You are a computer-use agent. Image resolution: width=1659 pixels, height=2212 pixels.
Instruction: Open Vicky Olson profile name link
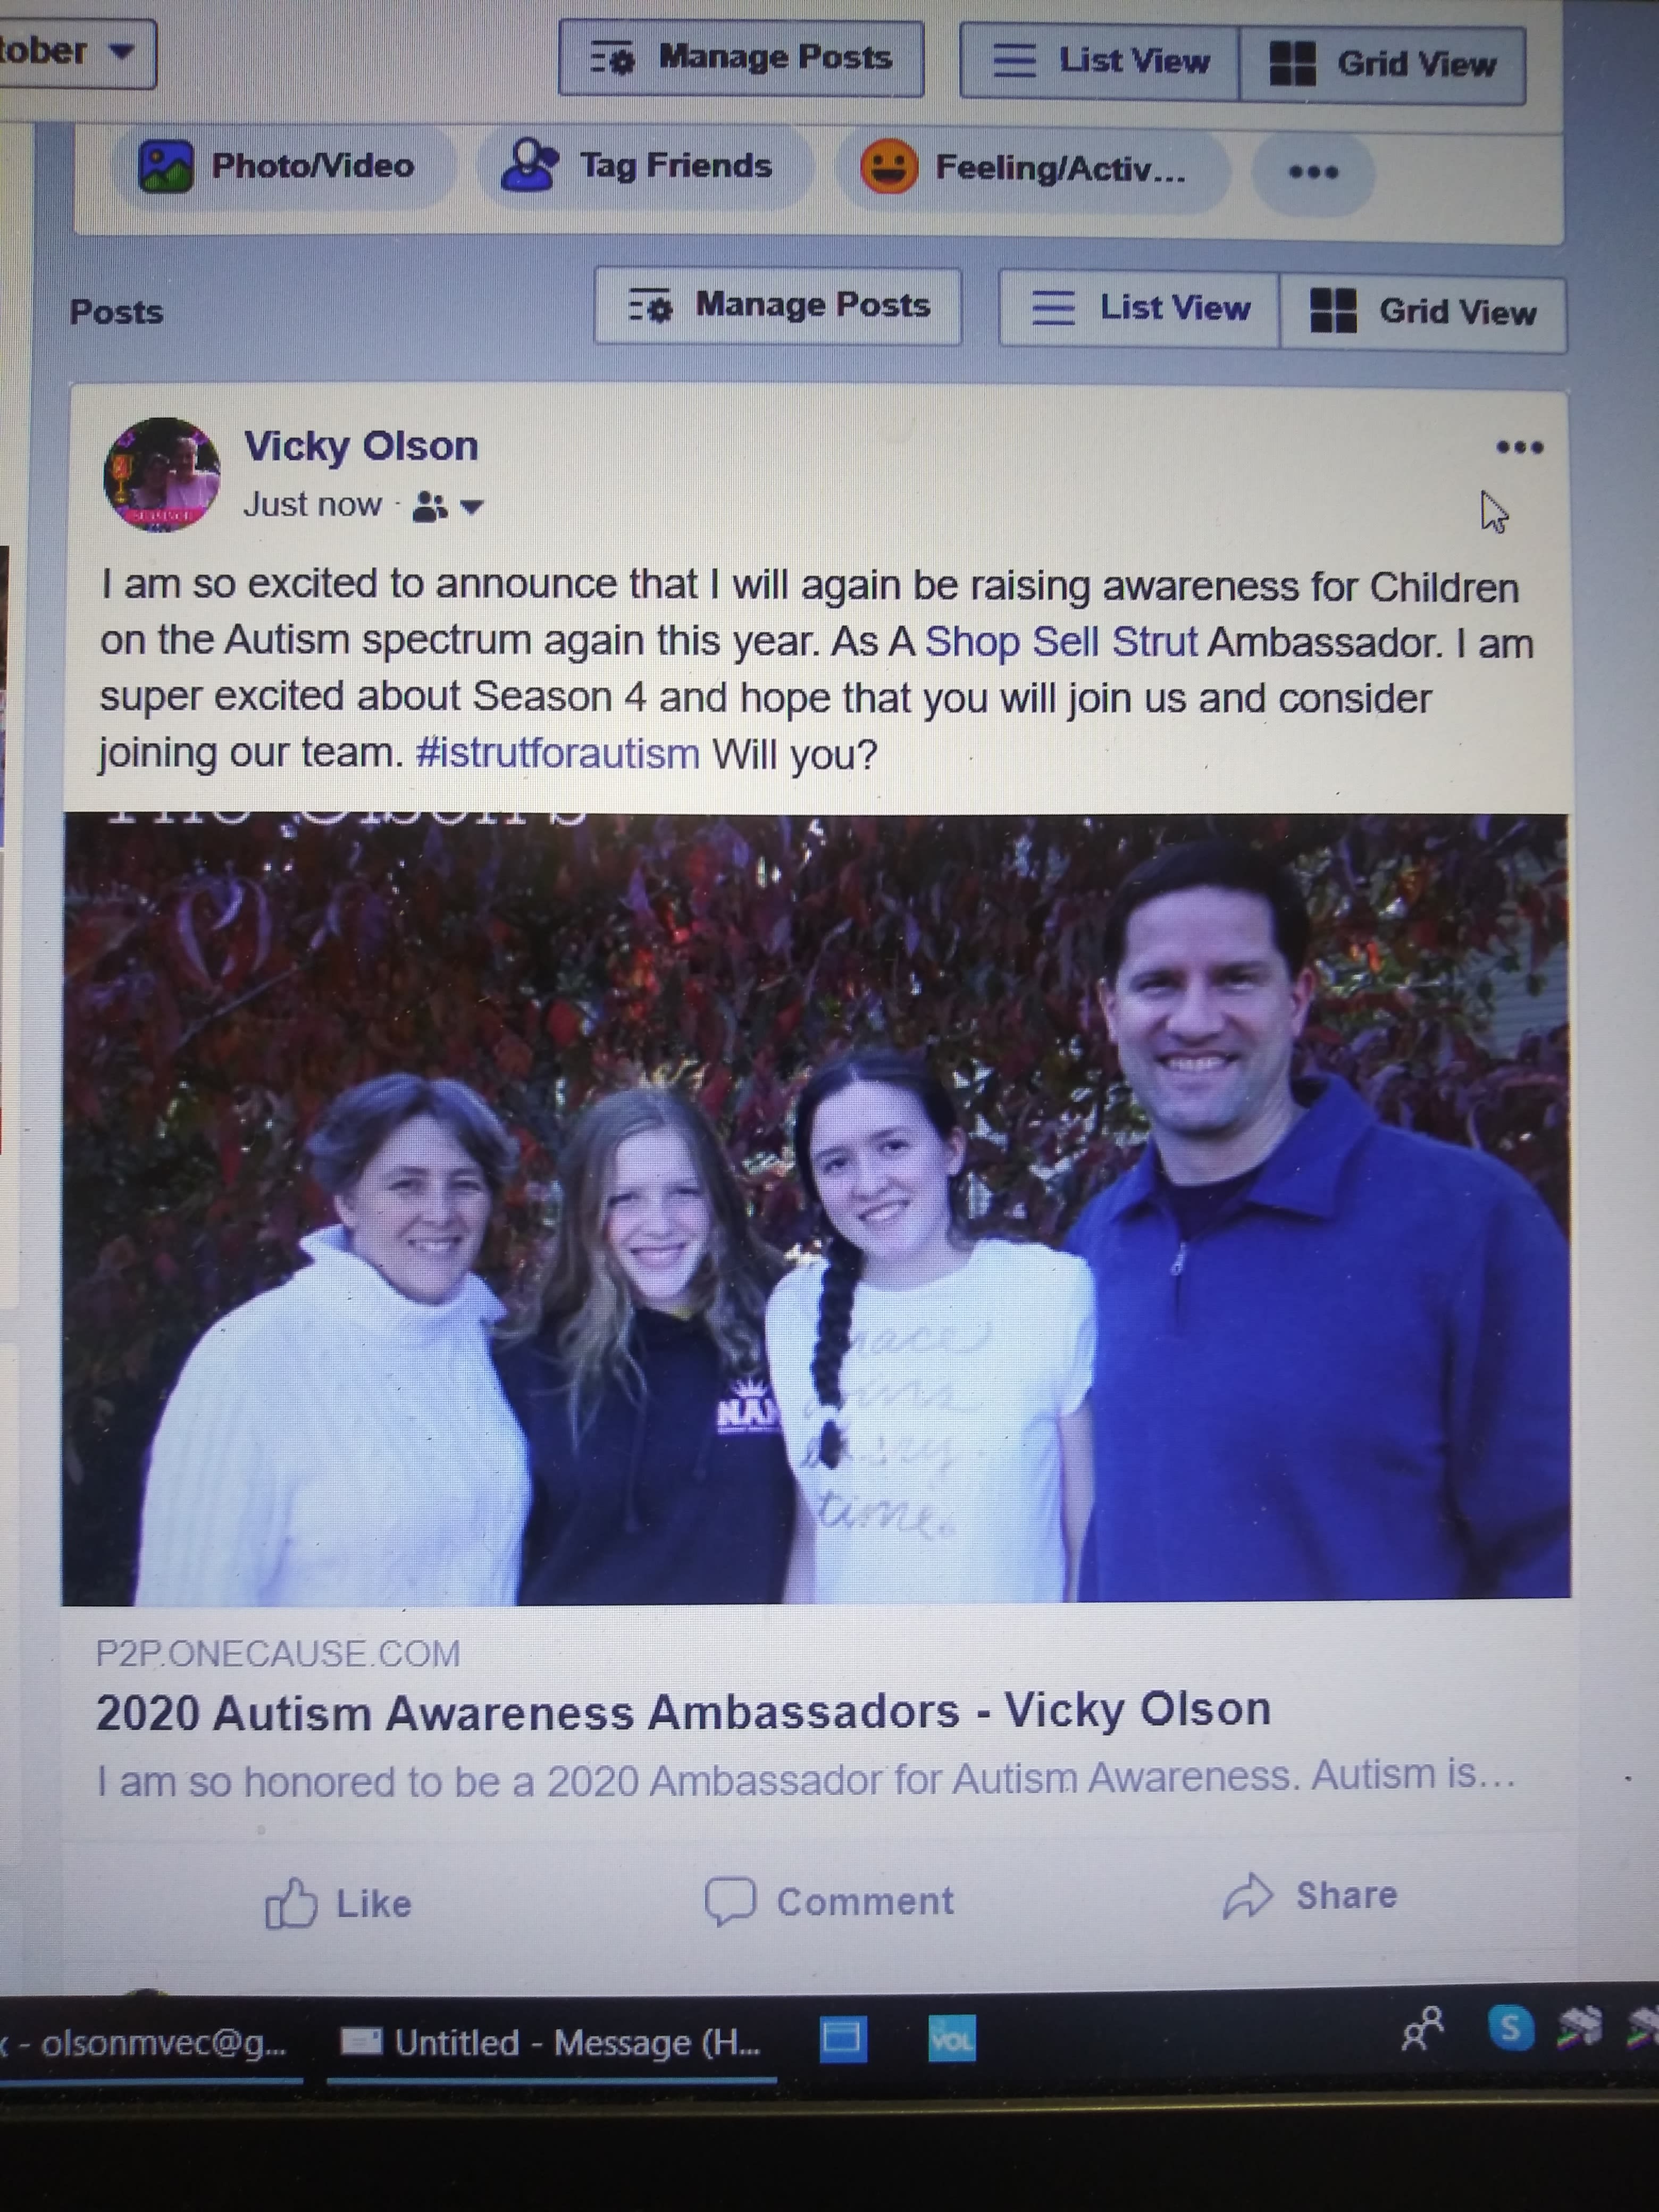(361, 446)
